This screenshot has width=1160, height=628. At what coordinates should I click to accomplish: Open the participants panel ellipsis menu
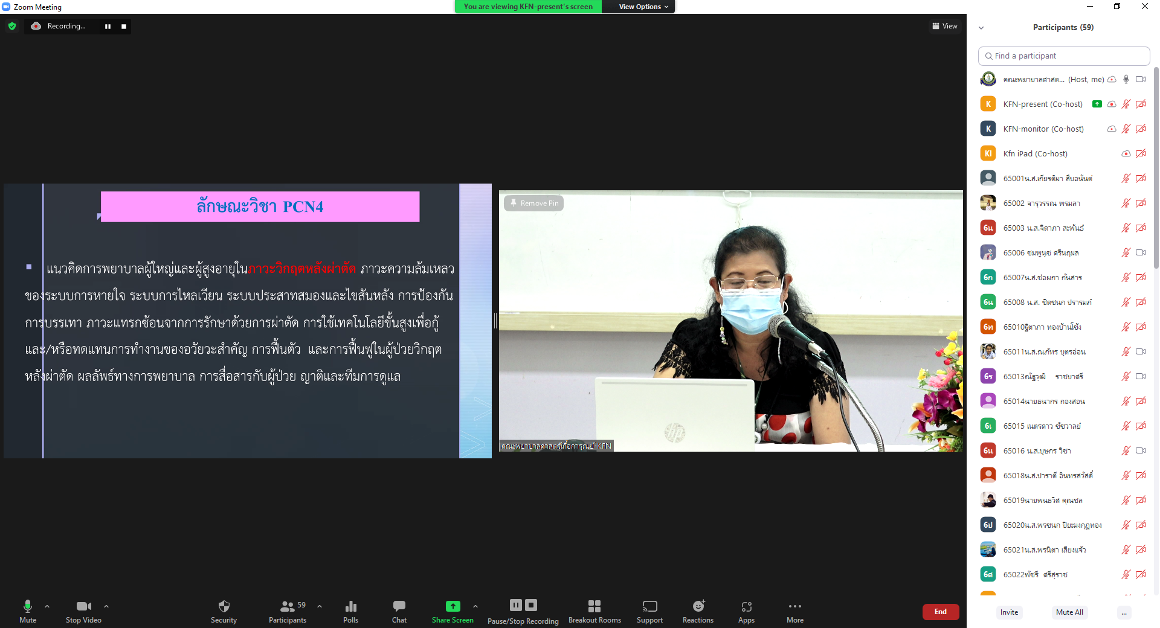[x=1124, y=612]
